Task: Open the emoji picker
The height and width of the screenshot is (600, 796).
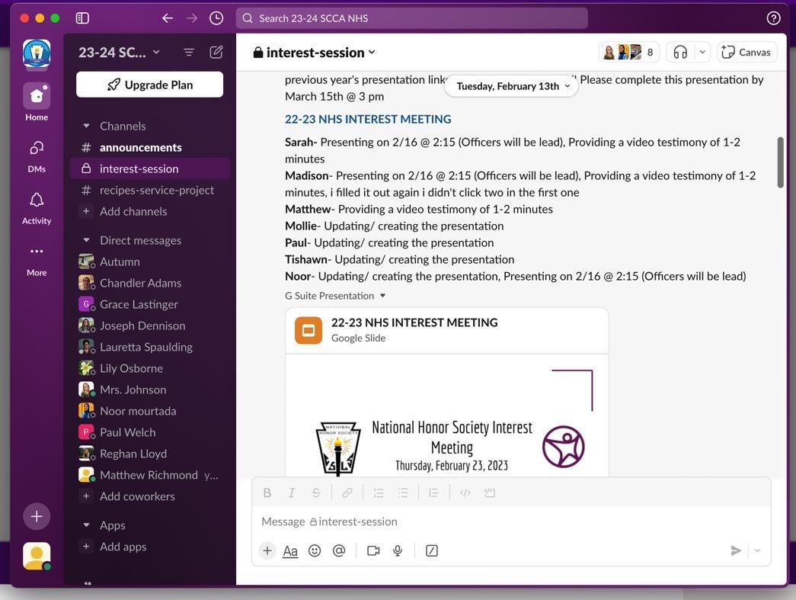Action: click(x=315, y=550)
